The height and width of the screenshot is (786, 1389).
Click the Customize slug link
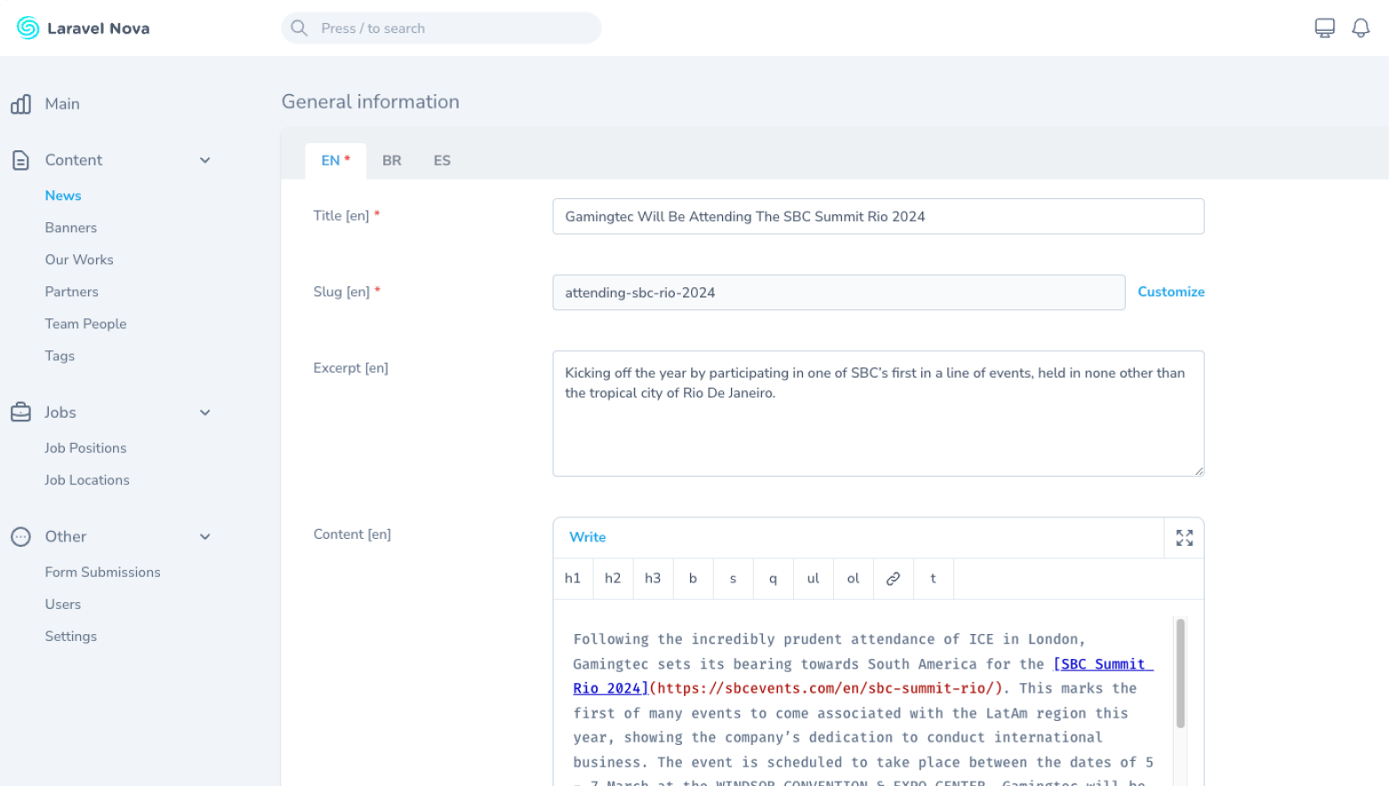point(1170,292)
